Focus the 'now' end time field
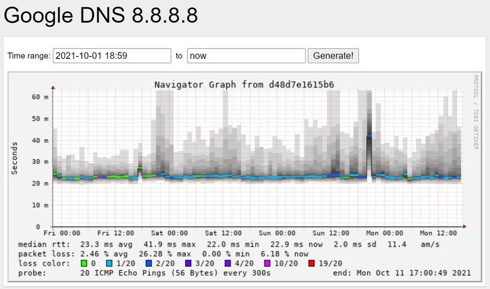The image size is (490, 289). pos(246,55)
